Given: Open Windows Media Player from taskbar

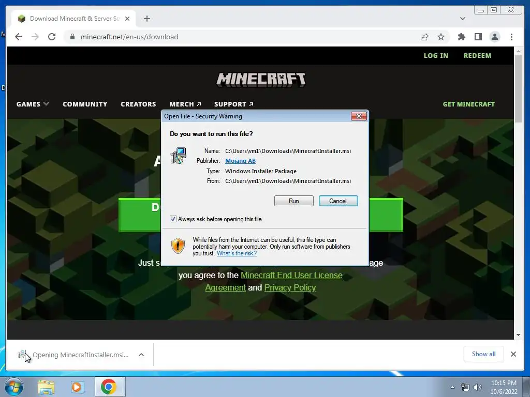Looking at the screenshot, I should (77, 387).
